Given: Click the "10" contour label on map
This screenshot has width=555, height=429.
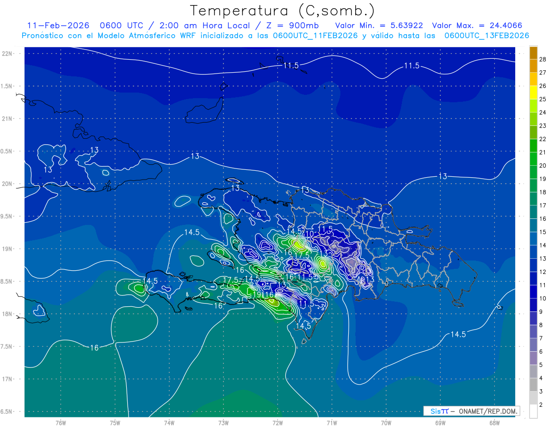Looking at the screenshot, I should (309, 234).
